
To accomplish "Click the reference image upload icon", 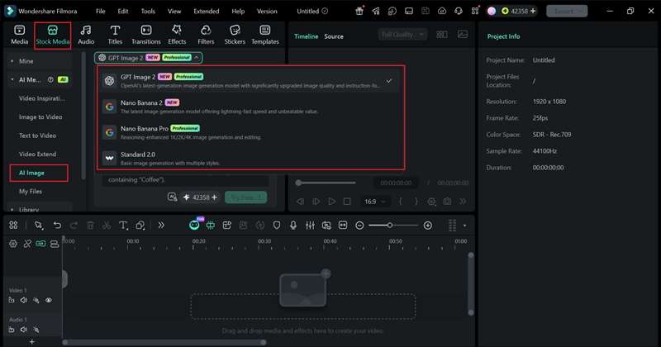I will coord(172,197).
